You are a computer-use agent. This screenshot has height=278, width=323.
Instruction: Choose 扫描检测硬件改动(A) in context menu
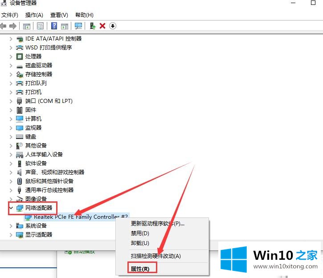click(x=156, y=256)
